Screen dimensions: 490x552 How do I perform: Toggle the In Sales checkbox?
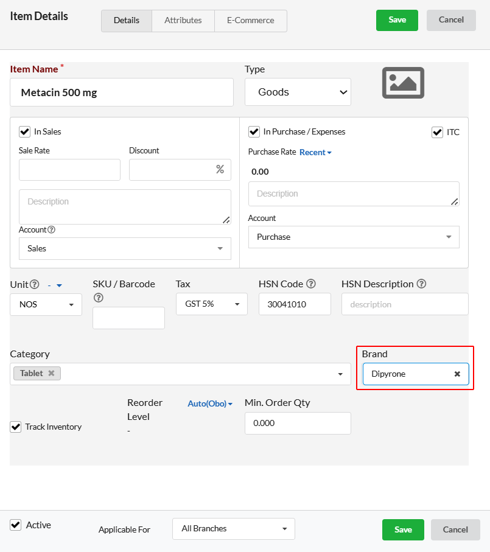pyautogui.click(x=24, y=131)
